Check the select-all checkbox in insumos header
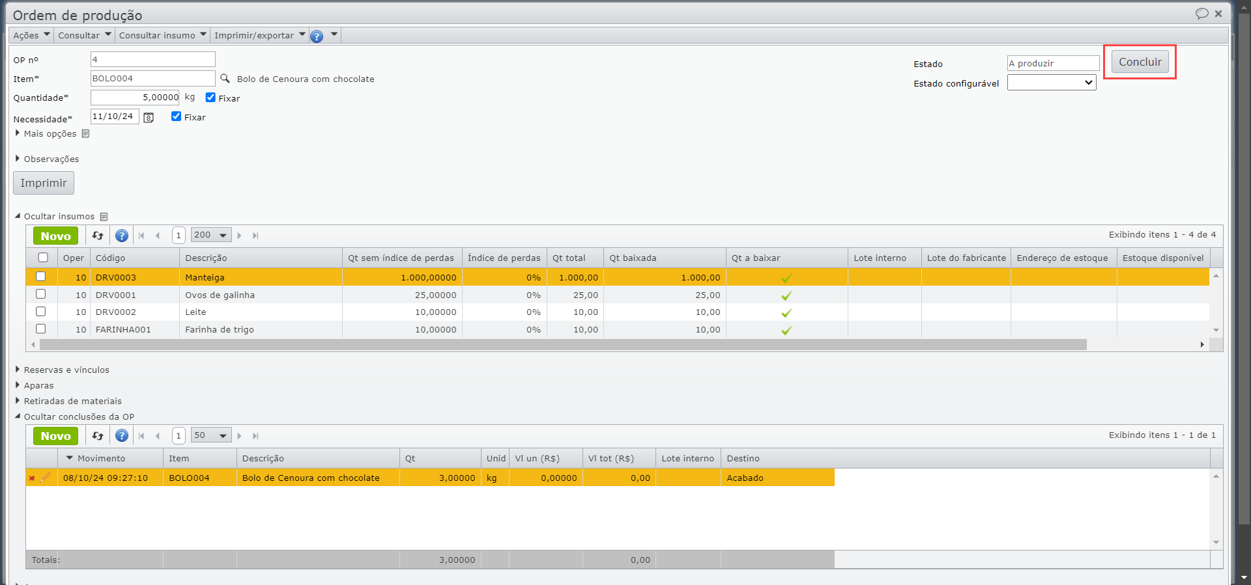Image resolution: width=1251 pixels, height=585 pixels. [x=43, y=258]
